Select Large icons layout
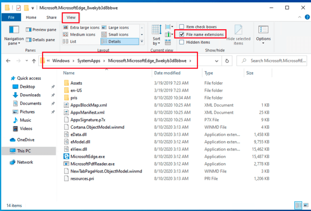 tap(115, 28)
